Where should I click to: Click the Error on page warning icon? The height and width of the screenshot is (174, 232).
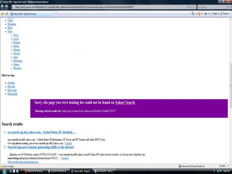click(2, 166)
